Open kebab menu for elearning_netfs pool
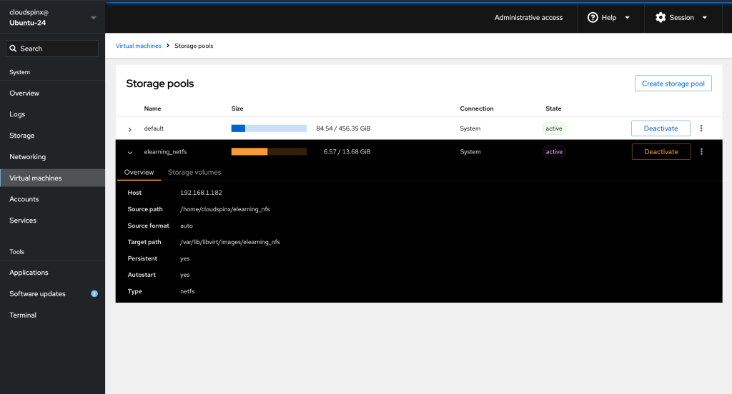This screenshot has width=732, height=394. click(701, 151)
